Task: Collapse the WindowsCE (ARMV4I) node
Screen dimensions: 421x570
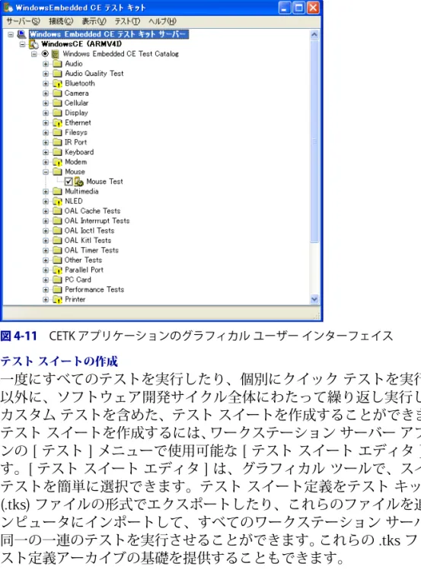Action: (x=23, y=44)
